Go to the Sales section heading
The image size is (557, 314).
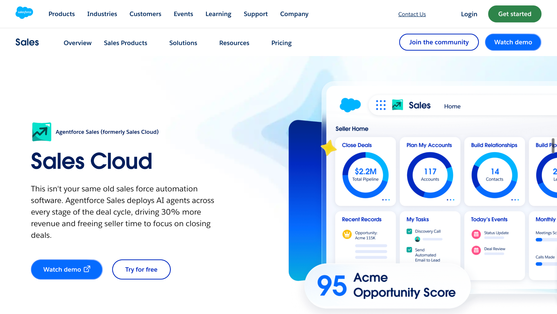27,42
